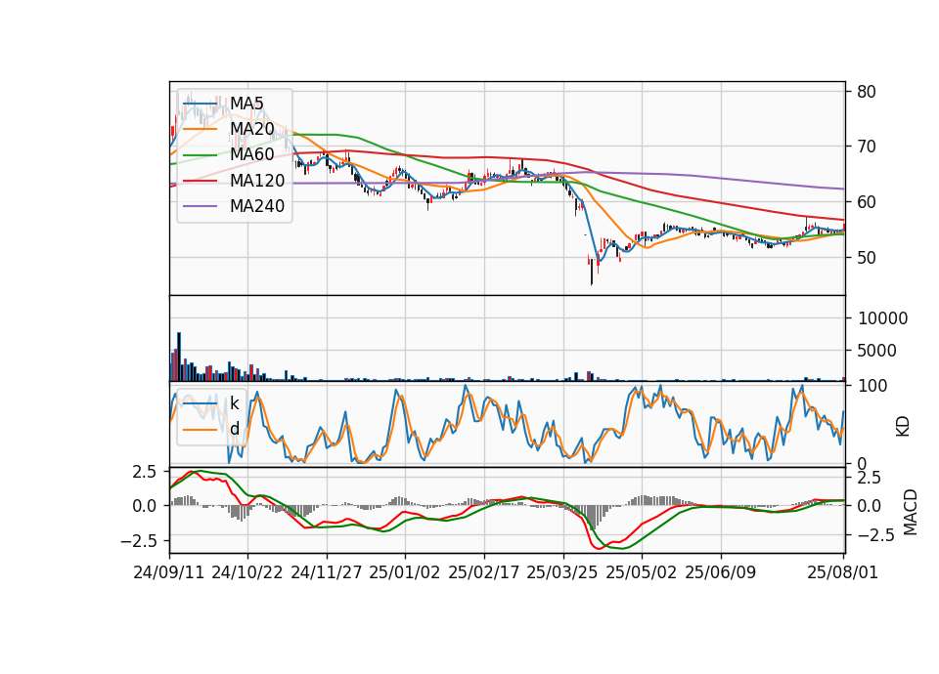Click the MA5 legend label
Viewport: 939px width, 674px height.
pyautogui.click(x=246, y=104)
